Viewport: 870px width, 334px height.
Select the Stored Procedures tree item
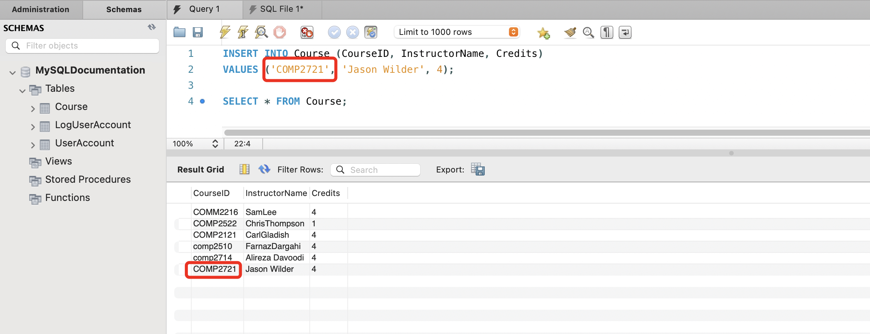click(88, 179)
